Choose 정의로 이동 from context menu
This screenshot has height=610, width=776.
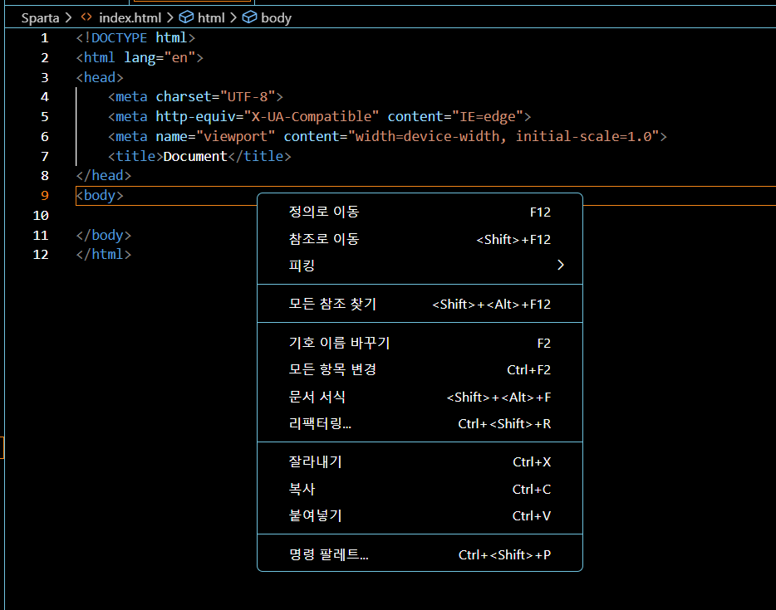(x=420, y=212)
